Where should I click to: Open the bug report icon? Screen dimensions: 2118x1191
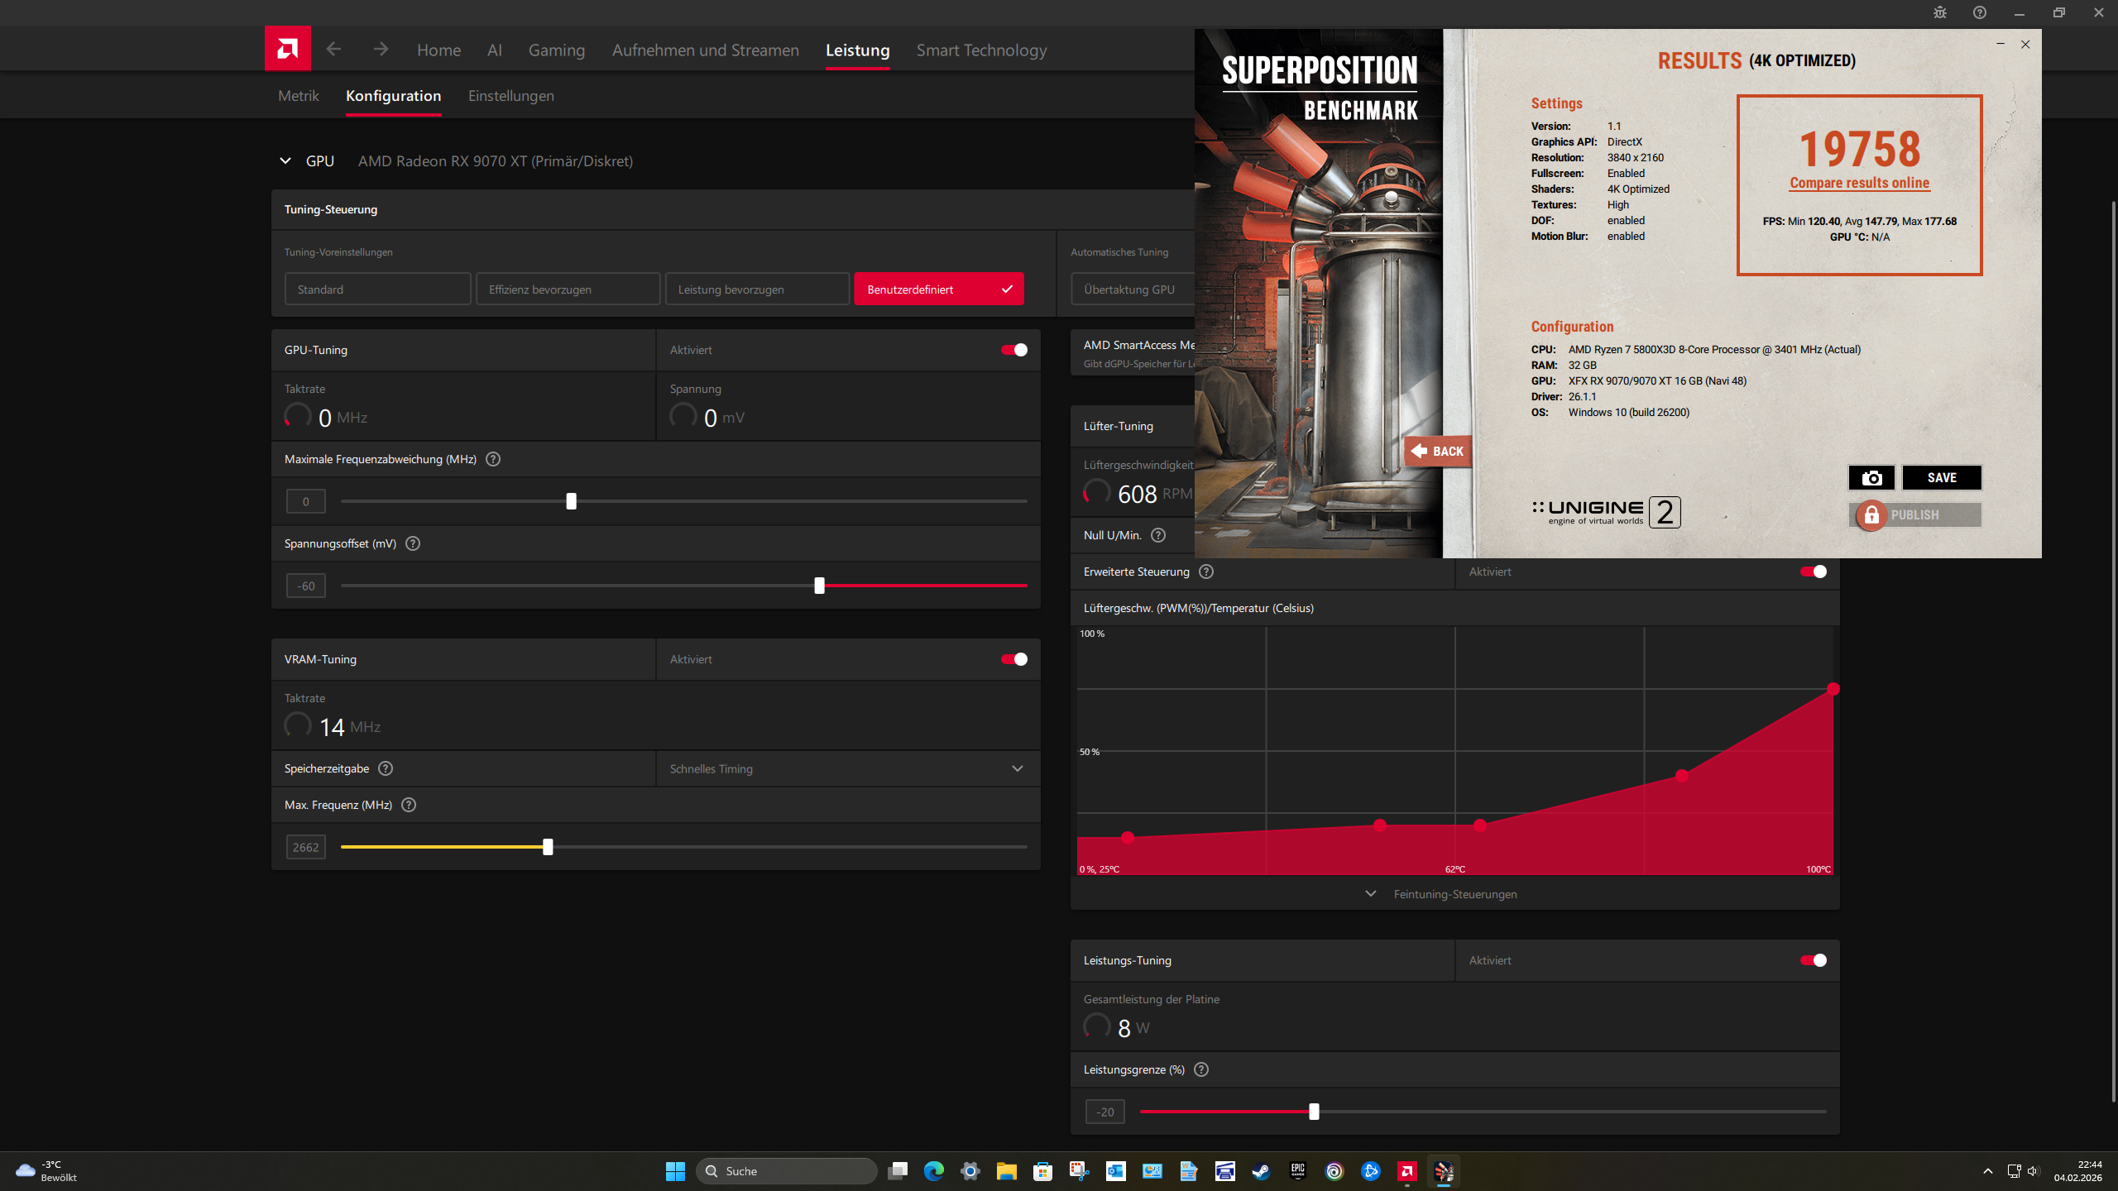tap(1940, 12)
